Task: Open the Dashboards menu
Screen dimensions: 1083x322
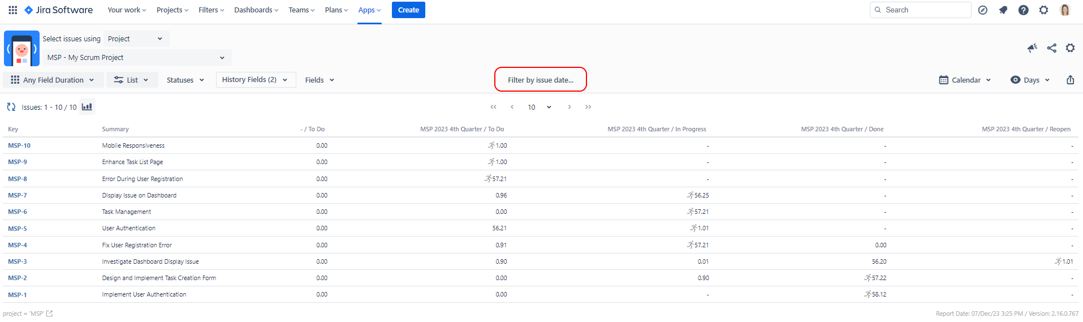Action: click(256, 10)
